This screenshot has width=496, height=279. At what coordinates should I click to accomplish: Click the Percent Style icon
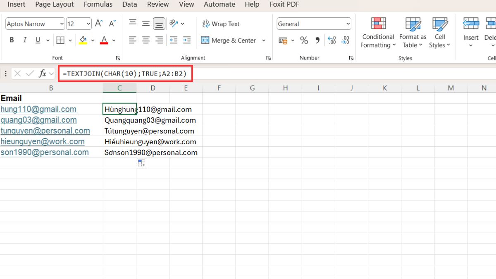[x=304, y=41]
